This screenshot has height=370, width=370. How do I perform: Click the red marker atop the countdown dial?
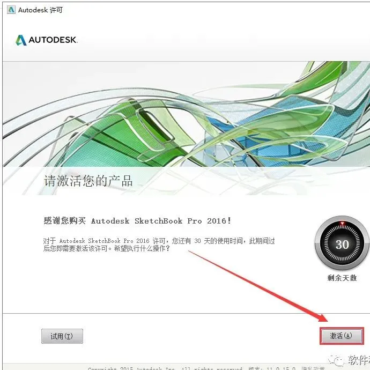[343, 223]
